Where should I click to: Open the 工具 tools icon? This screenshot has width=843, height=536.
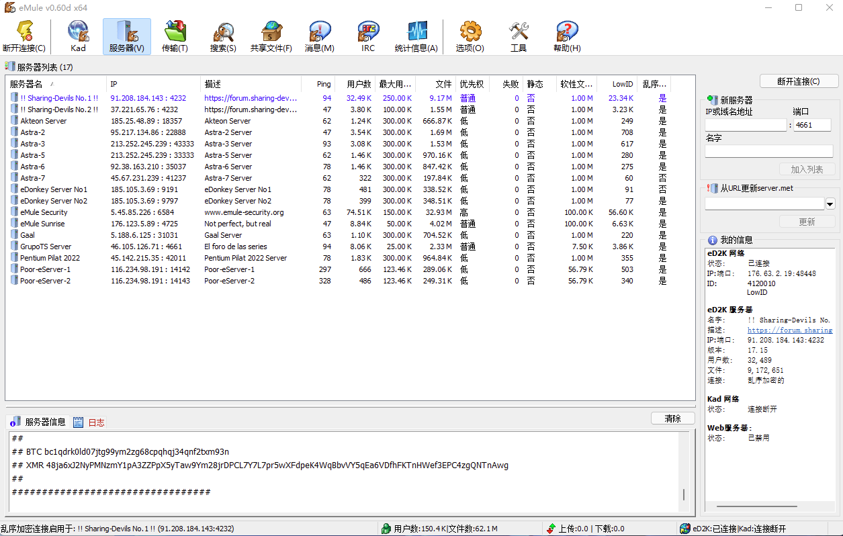point(519,36)
